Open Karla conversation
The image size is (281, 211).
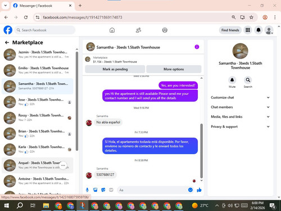click(38, 149)
